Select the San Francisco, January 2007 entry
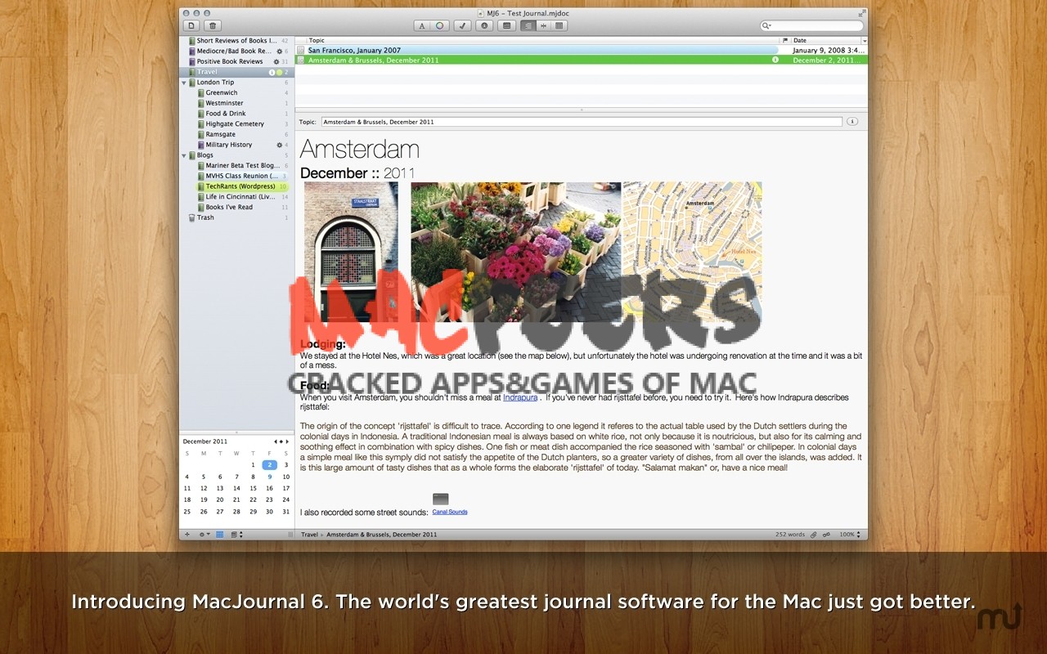The image size is (1047, 654). tap(581, 50)
